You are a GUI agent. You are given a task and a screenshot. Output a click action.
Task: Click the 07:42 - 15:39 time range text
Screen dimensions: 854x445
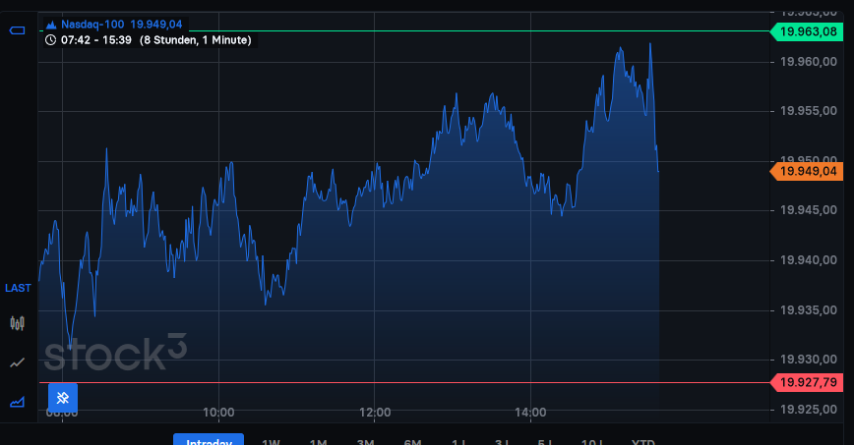95,39
